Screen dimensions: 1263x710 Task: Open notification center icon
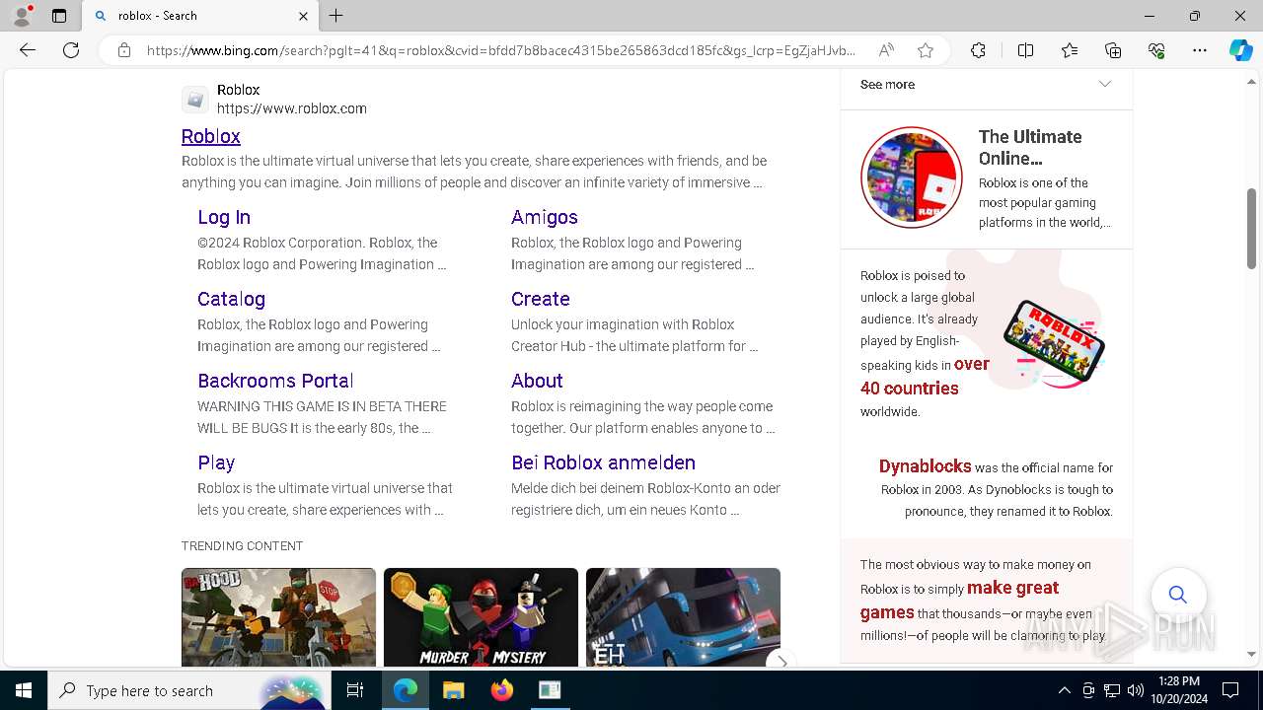point(1230,690)
